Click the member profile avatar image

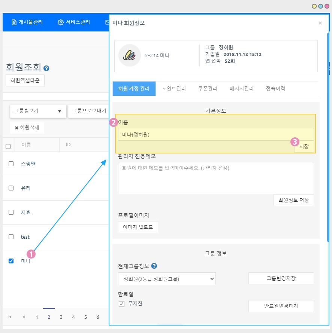point(129,55)
